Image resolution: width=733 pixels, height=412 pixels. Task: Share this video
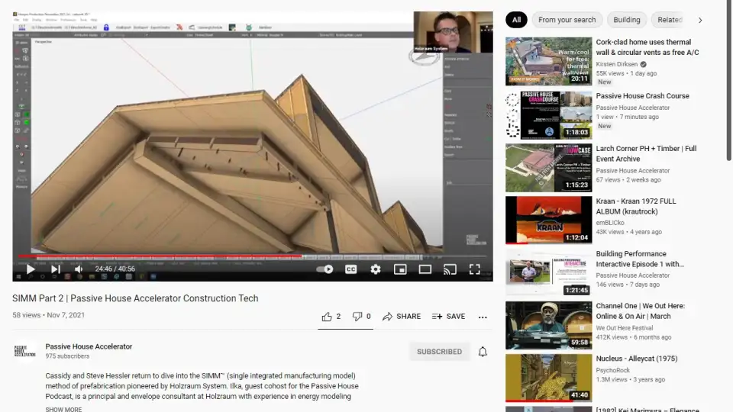point(402,317)
